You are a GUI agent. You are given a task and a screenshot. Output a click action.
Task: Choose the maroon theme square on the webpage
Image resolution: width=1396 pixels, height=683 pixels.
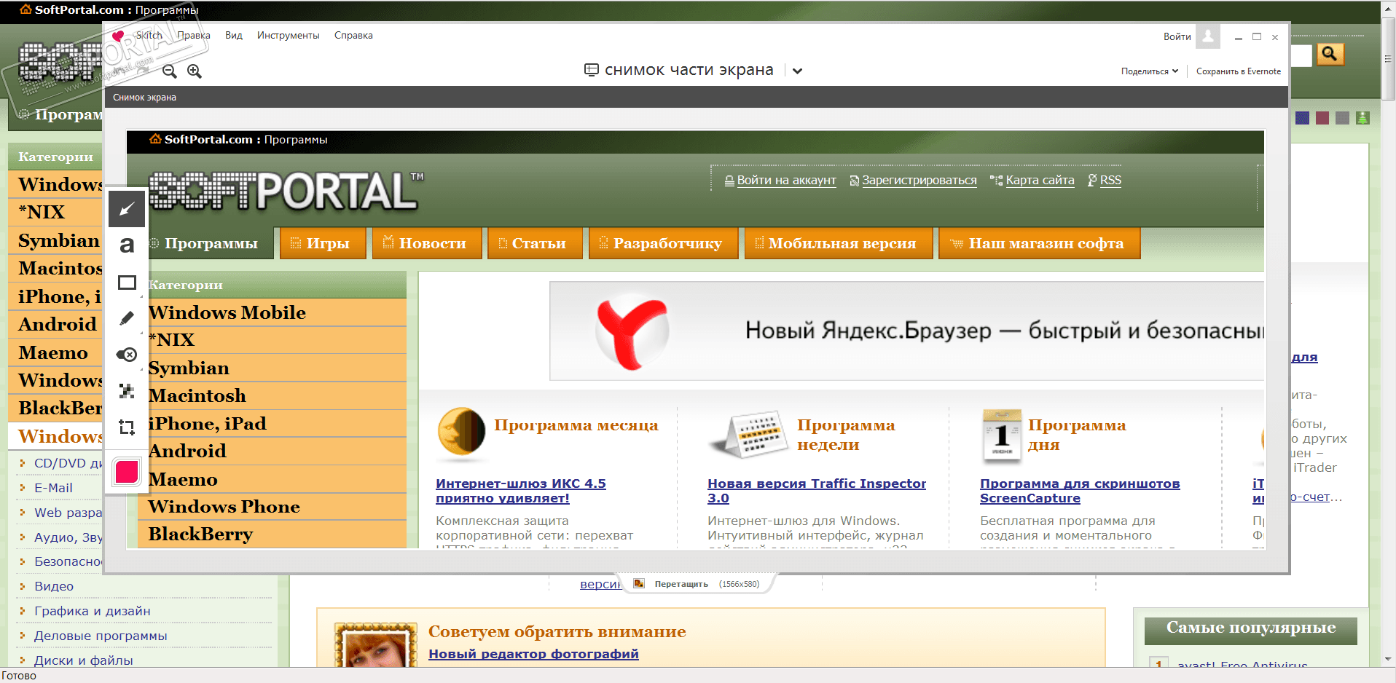(1322, 118)
